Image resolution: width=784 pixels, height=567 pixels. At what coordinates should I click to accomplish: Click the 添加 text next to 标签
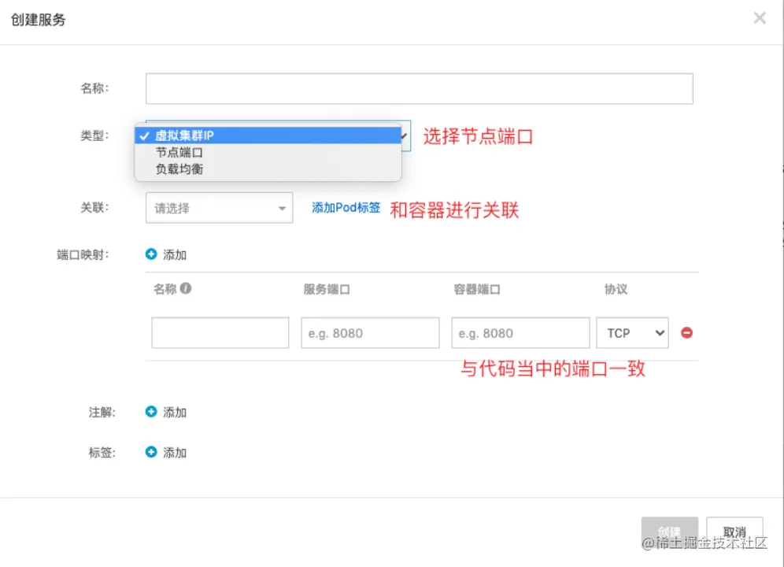pos(175,453)
